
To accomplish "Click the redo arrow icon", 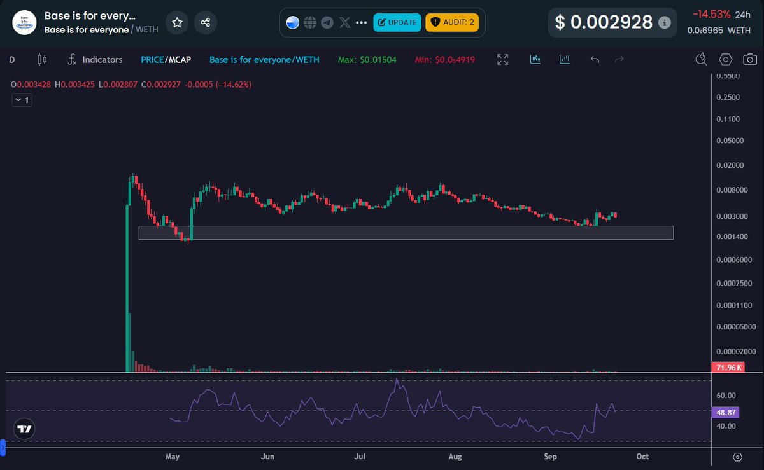I will pos(618,59).
